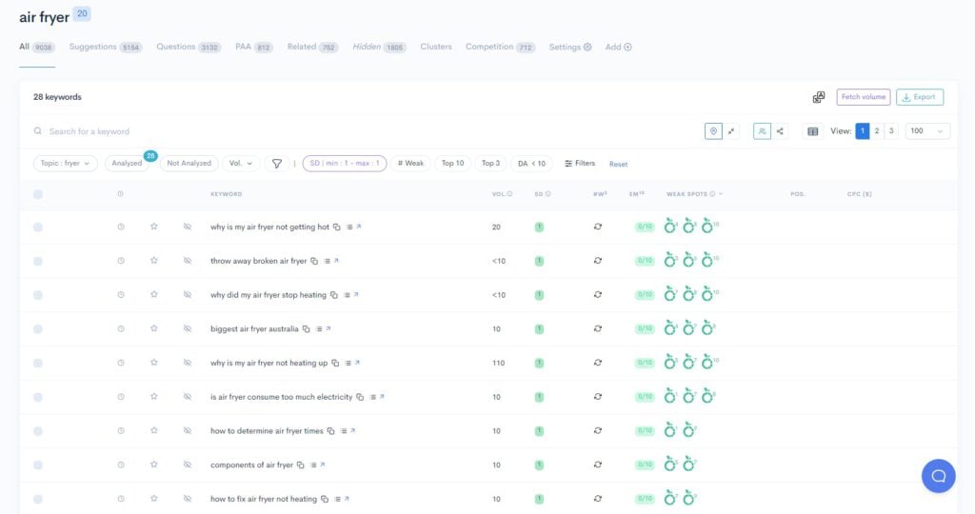Open the 100 rows-per-page dropdown
The height and width of the screenshot is (514, 975).
[x=927, y=131]
